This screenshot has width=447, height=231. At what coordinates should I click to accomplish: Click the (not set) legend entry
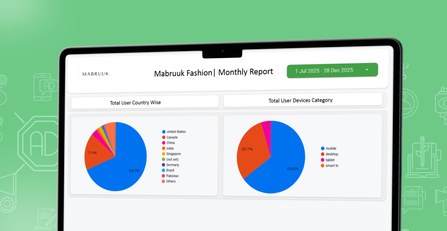pos(172,160)
